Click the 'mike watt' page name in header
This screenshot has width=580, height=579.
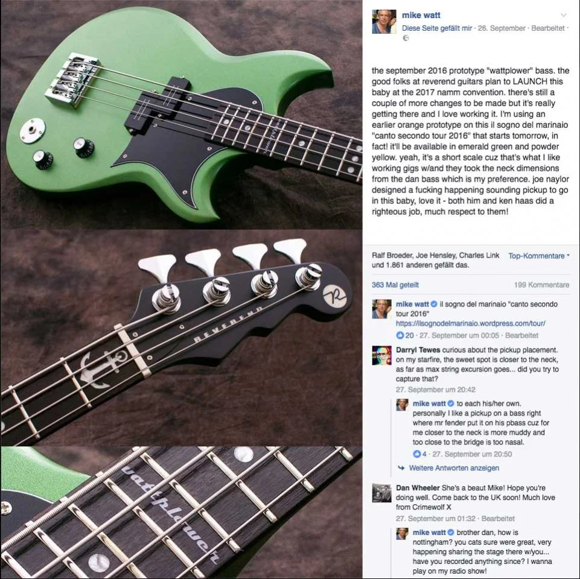421,15
